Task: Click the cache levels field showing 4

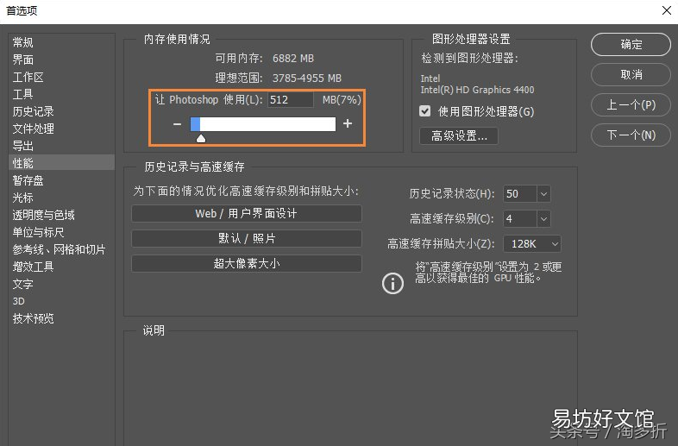Action: point(520,219)
